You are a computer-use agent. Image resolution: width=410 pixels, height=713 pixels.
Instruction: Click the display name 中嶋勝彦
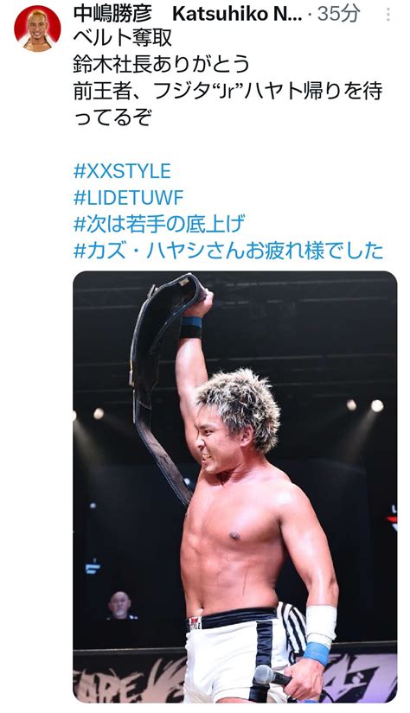tap(112, 15)
